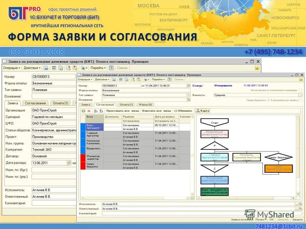Click the magnifier icon in Ответственный field
306x229 pixels.
point(300,209)
